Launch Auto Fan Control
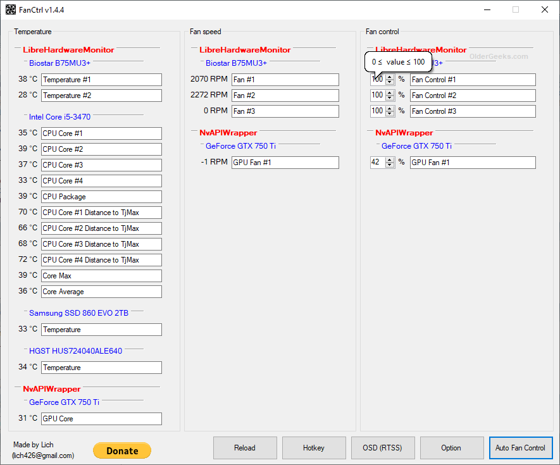 click(x=521, y=448)
